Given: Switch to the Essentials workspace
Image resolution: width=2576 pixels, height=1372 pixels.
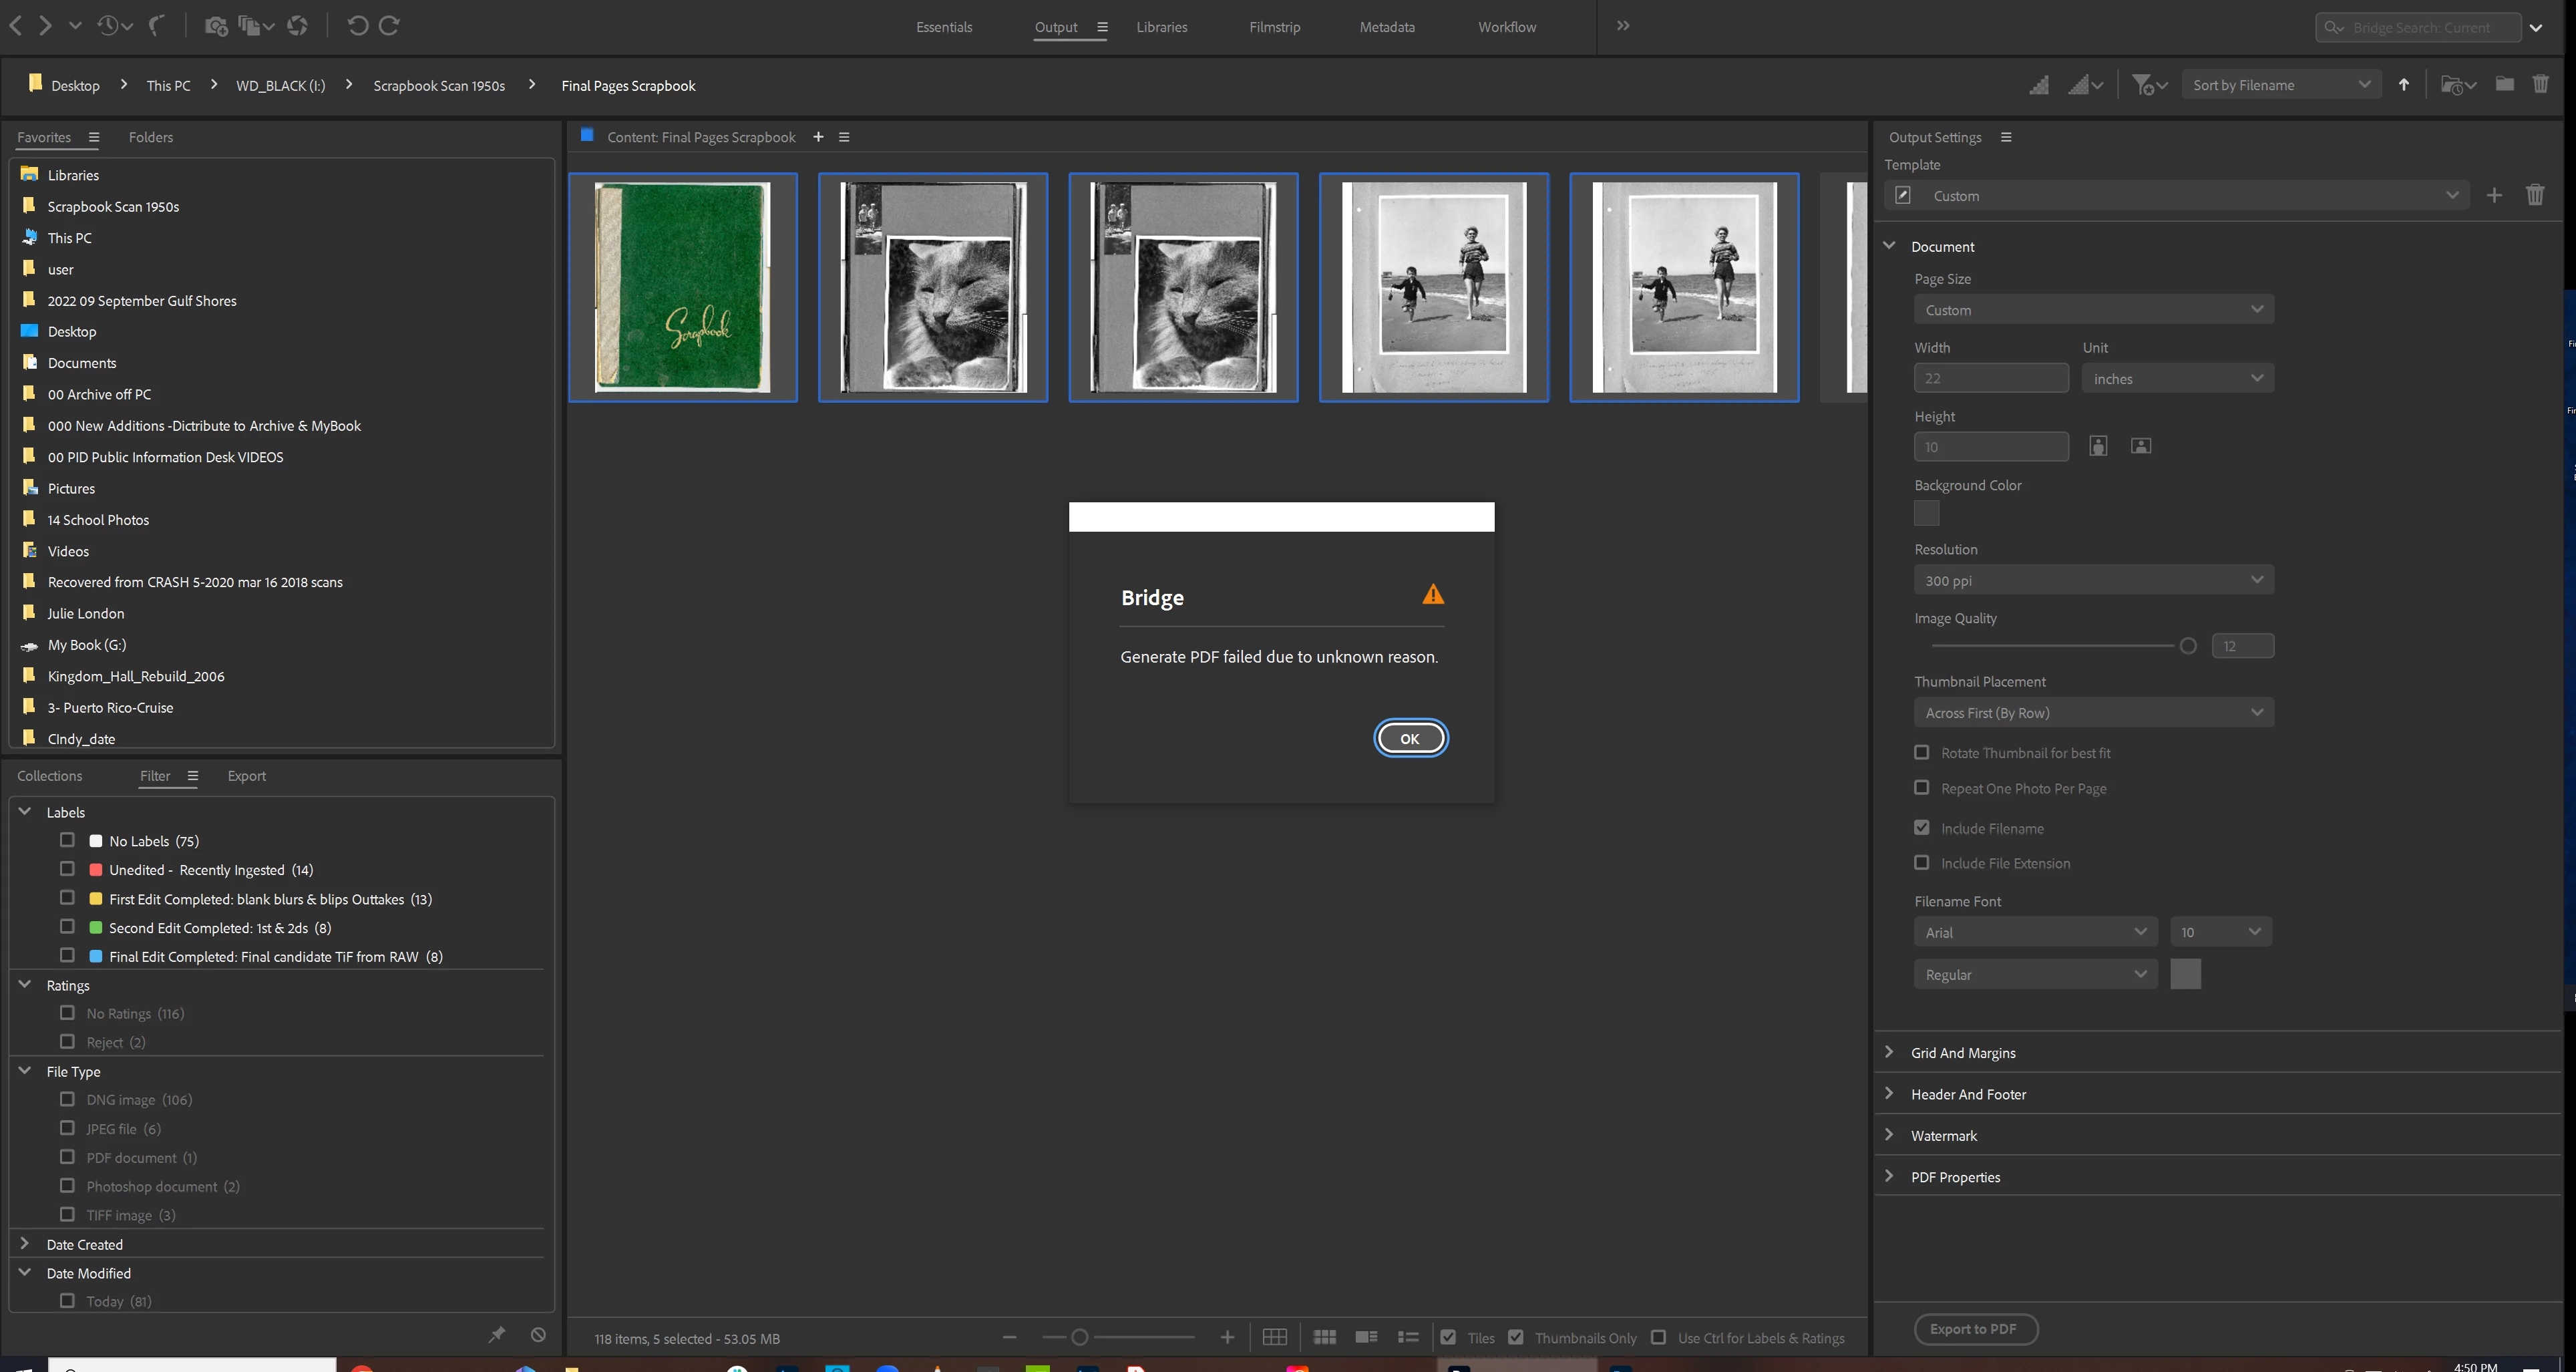Looking at the screenshot, I should pyautogui.click(x=943, y=27).
